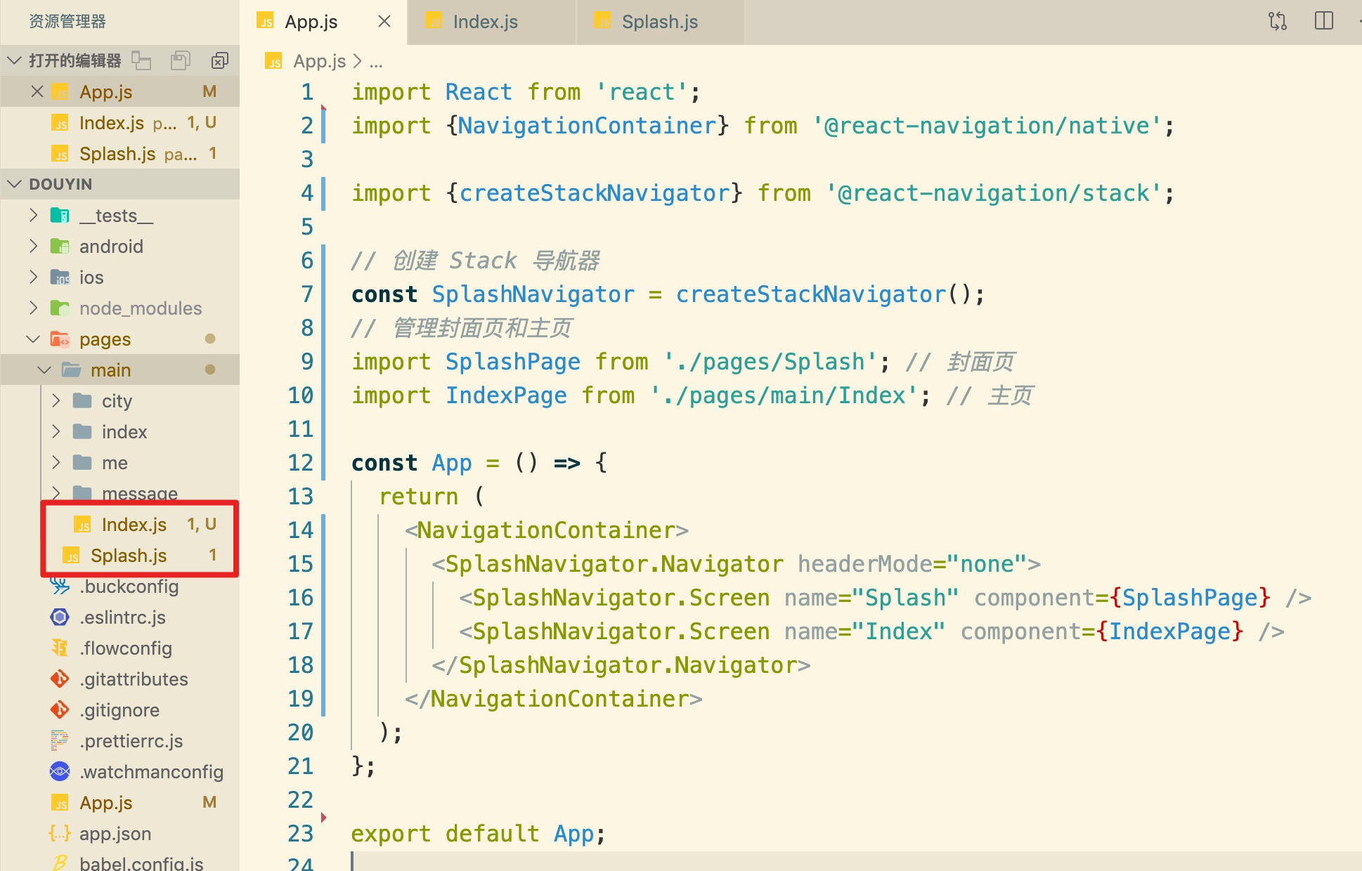Click the new untitled file icon in open editors header

tap(141, 61)
